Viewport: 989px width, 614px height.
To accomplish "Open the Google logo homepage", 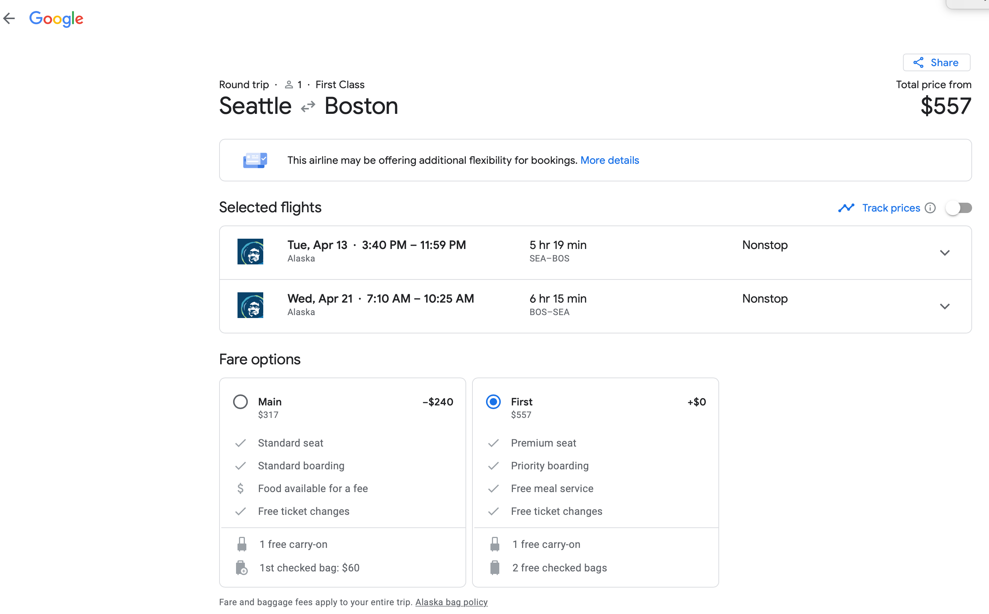I will point(56,19).
